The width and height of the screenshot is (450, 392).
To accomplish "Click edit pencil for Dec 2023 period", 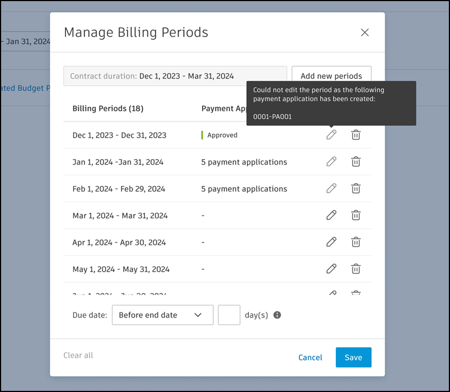I will pos(331,135).
